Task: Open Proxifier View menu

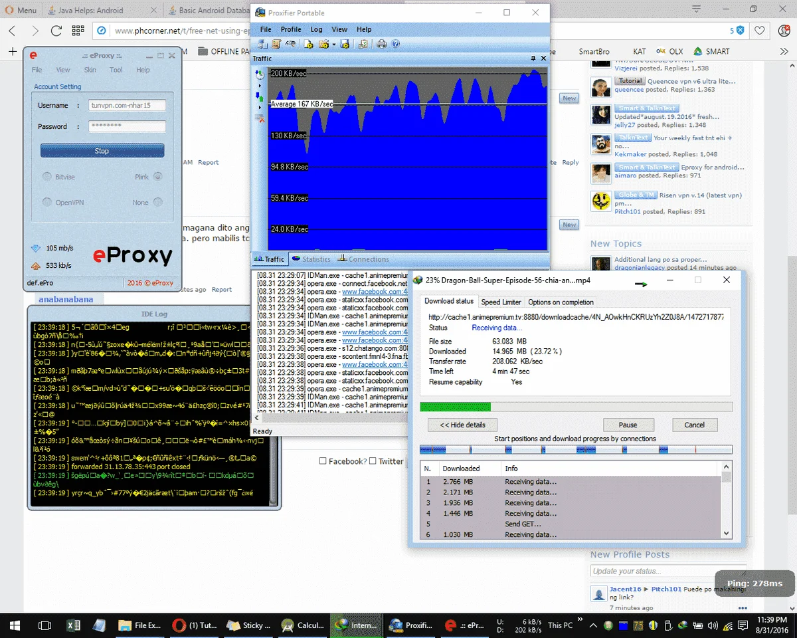Action: click(339, 29)
